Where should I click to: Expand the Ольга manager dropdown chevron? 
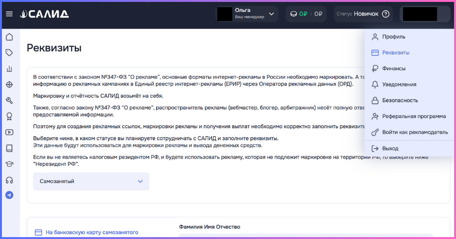[271, 14]
